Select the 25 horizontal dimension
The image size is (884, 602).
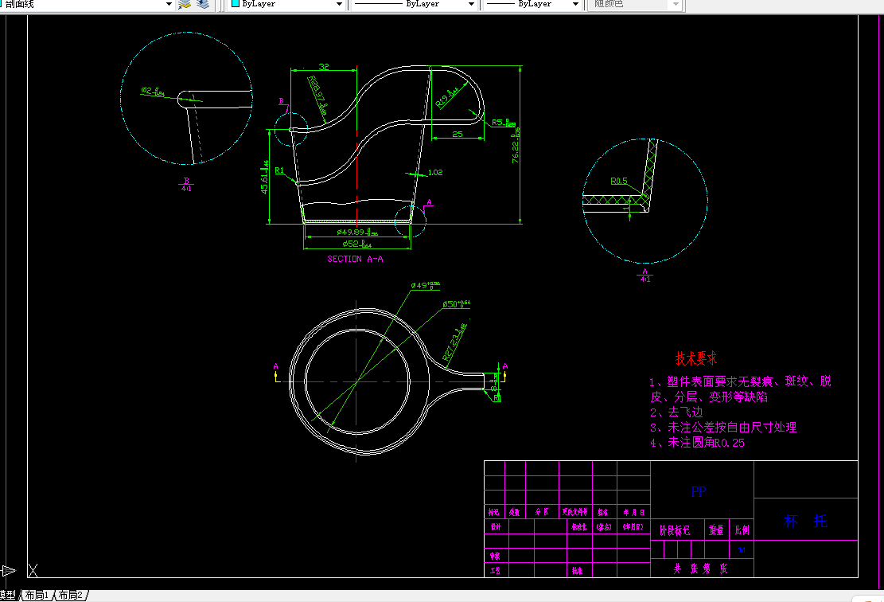tap(458, 135)
